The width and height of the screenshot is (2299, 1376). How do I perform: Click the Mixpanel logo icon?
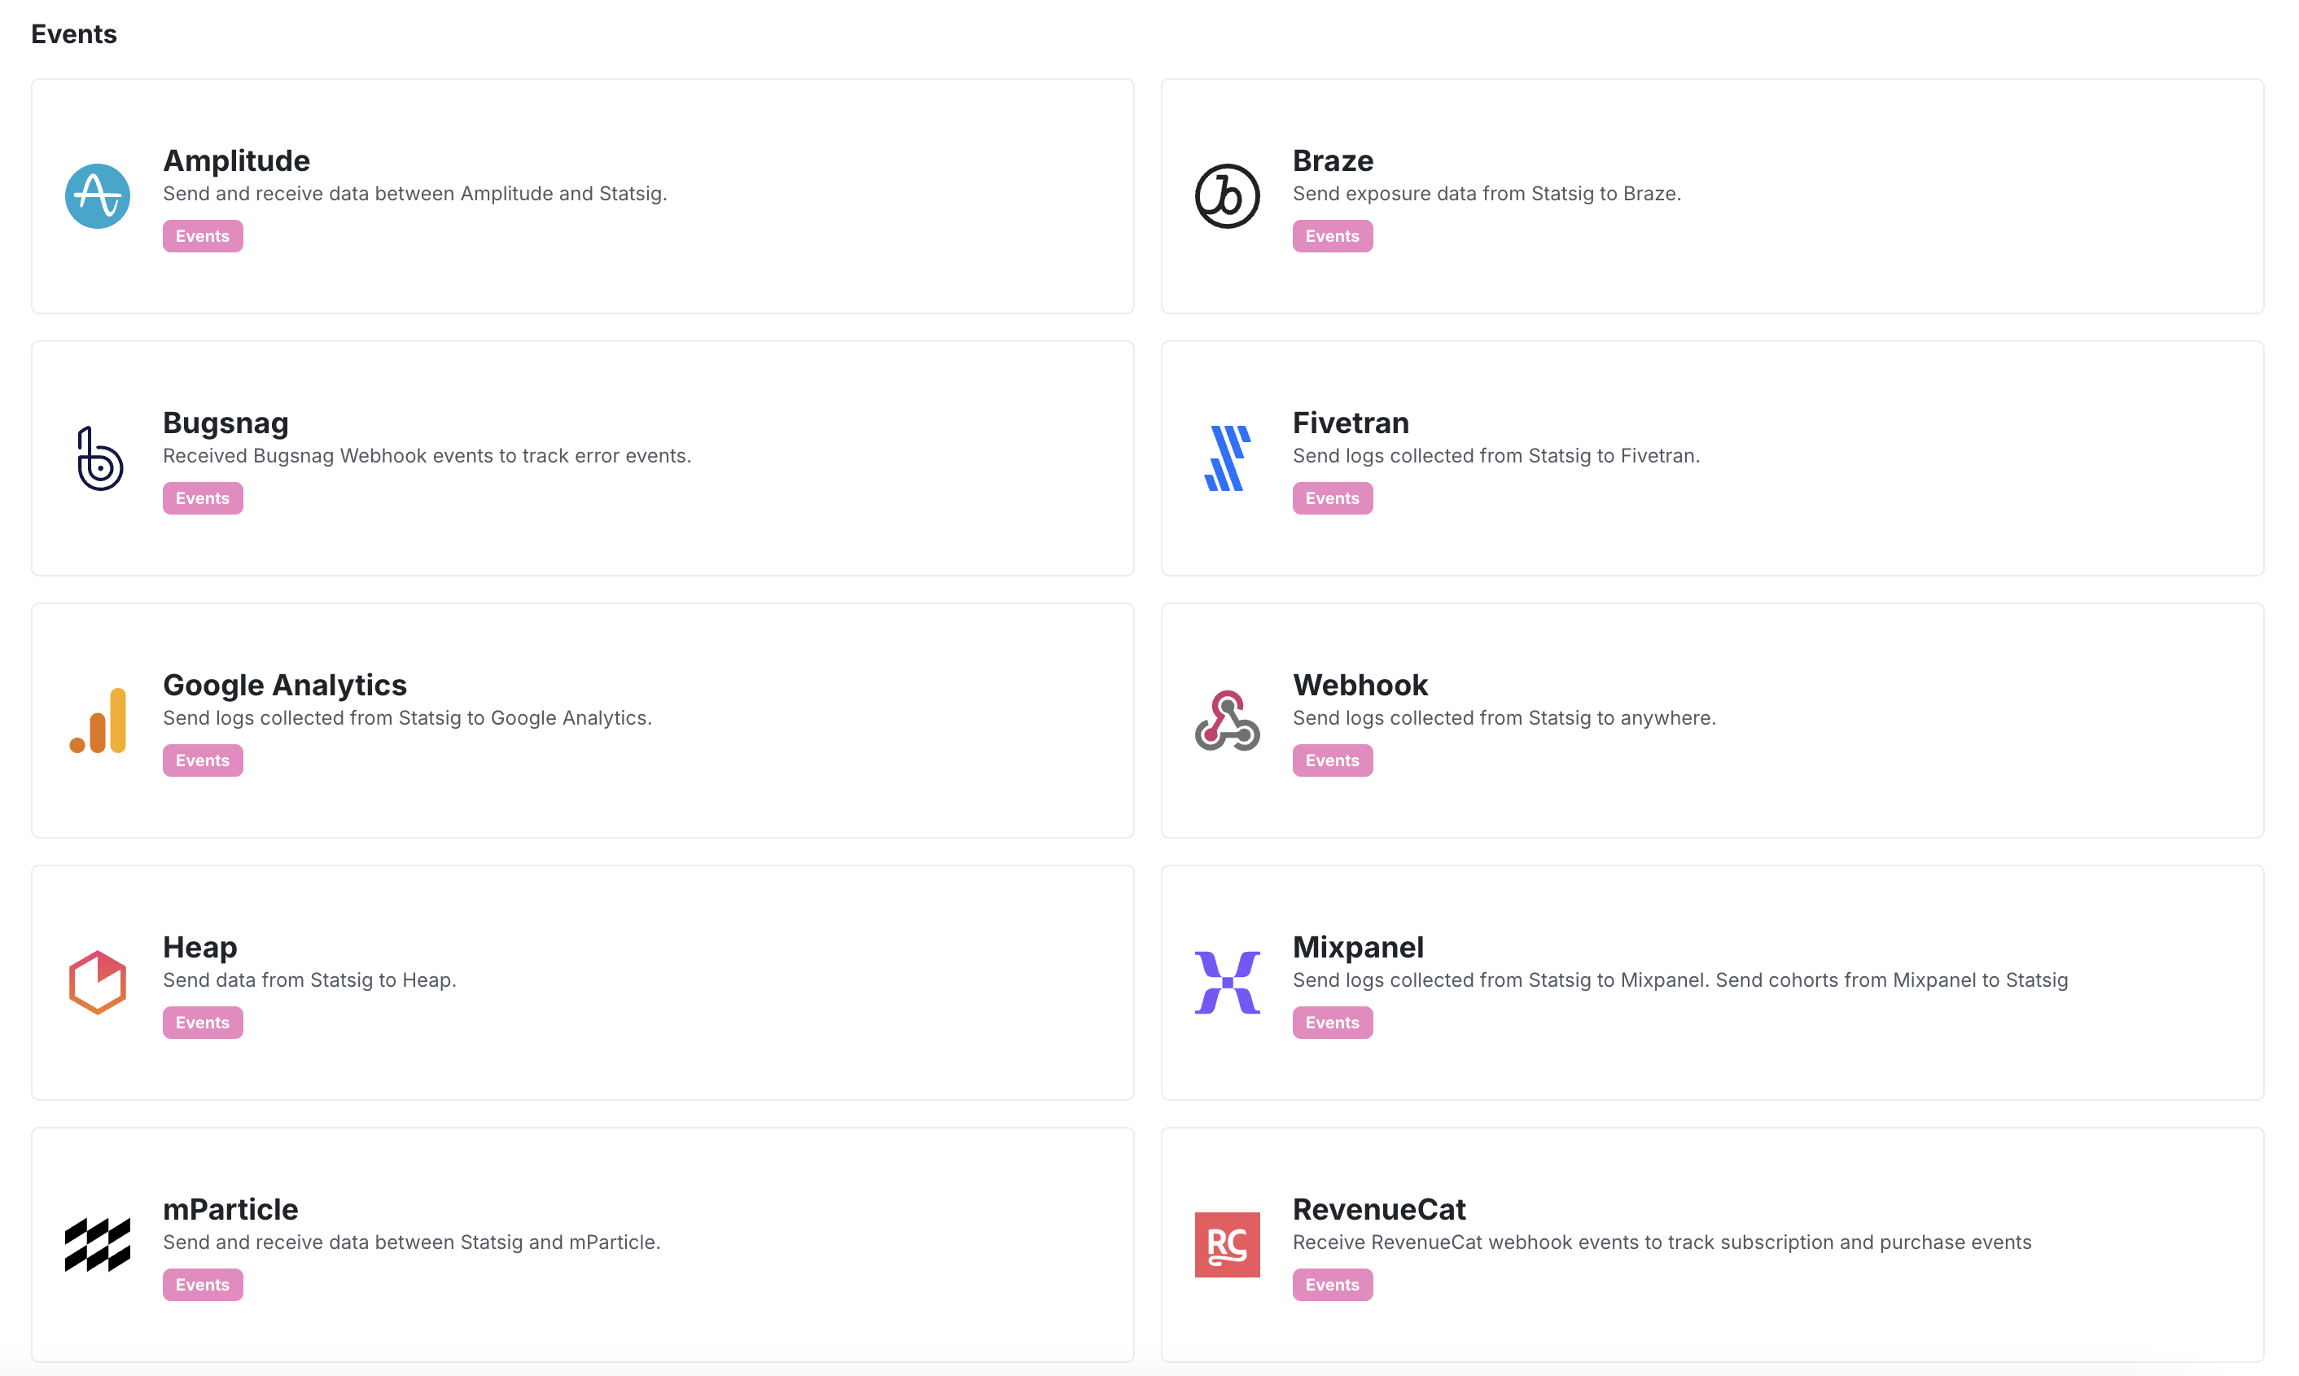[x=1228, y=982]
